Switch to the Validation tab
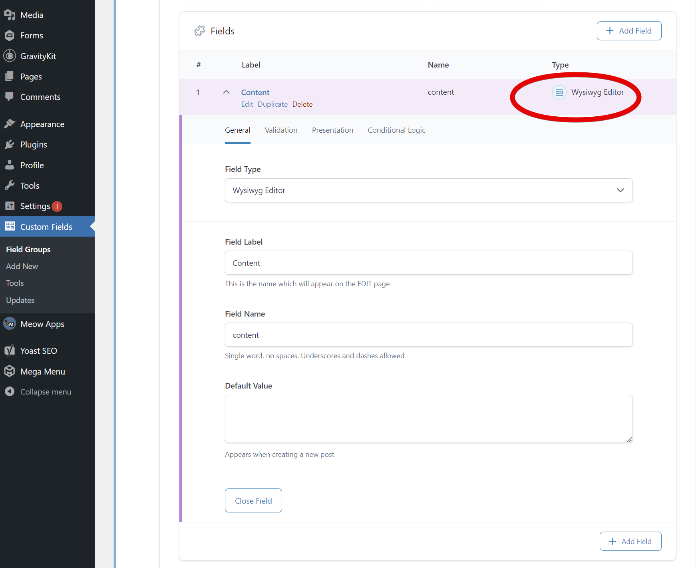Image resolution: width=696 pixels, height=568 pixels. pyautogui.click(x=281, y=130)
